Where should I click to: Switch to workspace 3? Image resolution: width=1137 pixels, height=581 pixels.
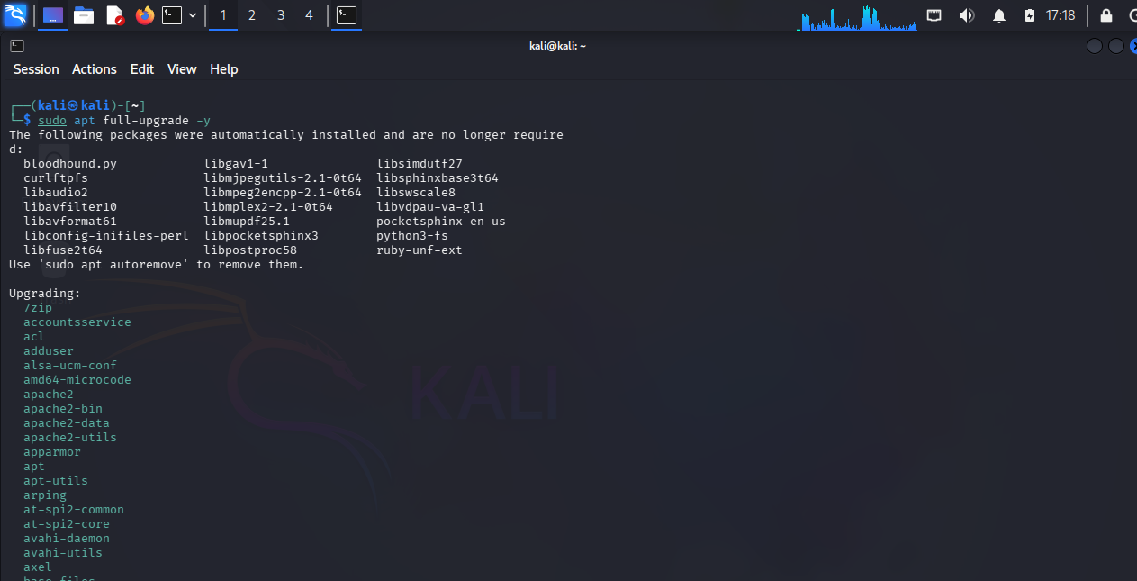(281, 15)
